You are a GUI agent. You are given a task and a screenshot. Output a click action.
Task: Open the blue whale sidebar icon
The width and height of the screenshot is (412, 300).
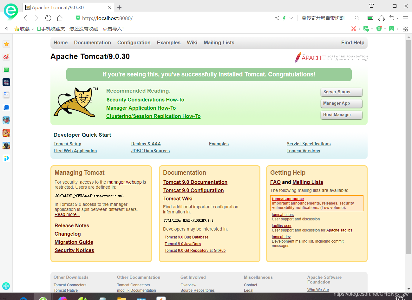click(6, 108)
